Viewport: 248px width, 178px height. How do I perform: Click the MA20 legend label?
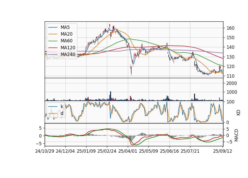[66, 34]
